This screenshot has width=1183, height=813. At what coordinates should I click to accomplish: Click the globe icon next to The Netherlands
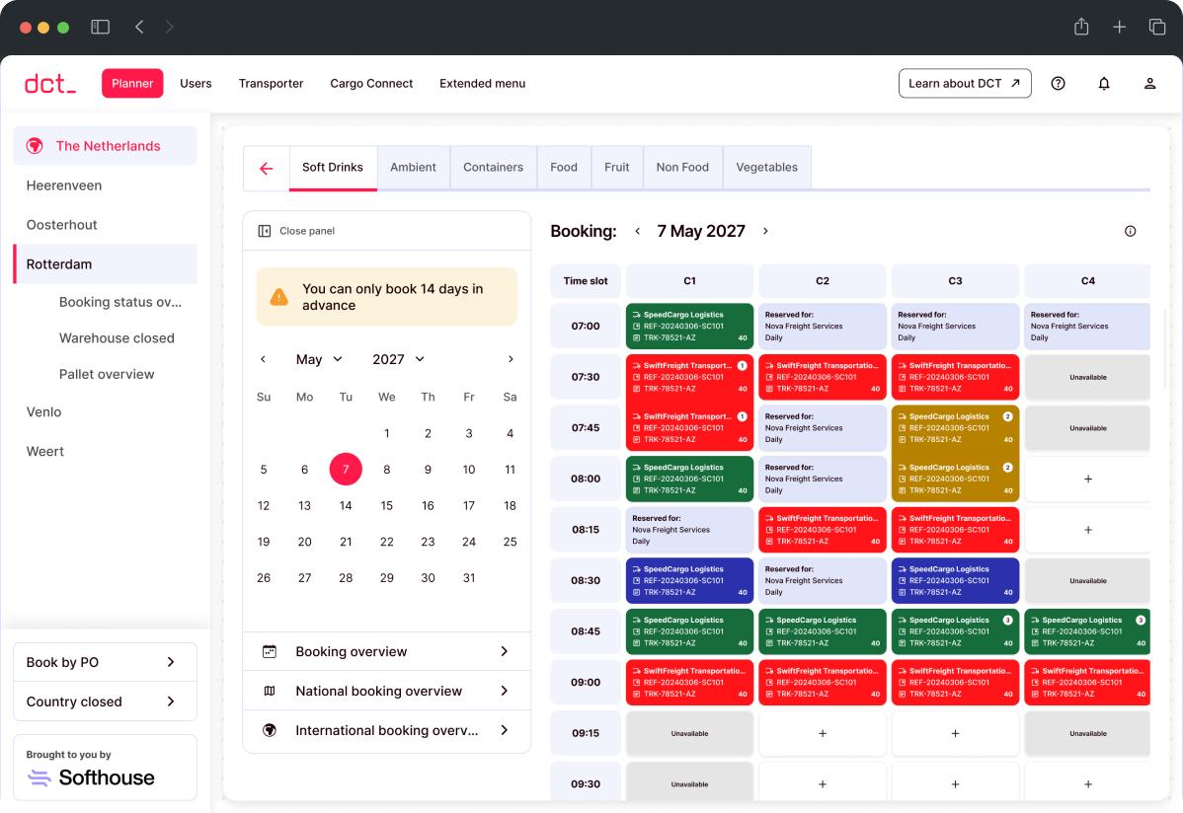coord(35,145)
